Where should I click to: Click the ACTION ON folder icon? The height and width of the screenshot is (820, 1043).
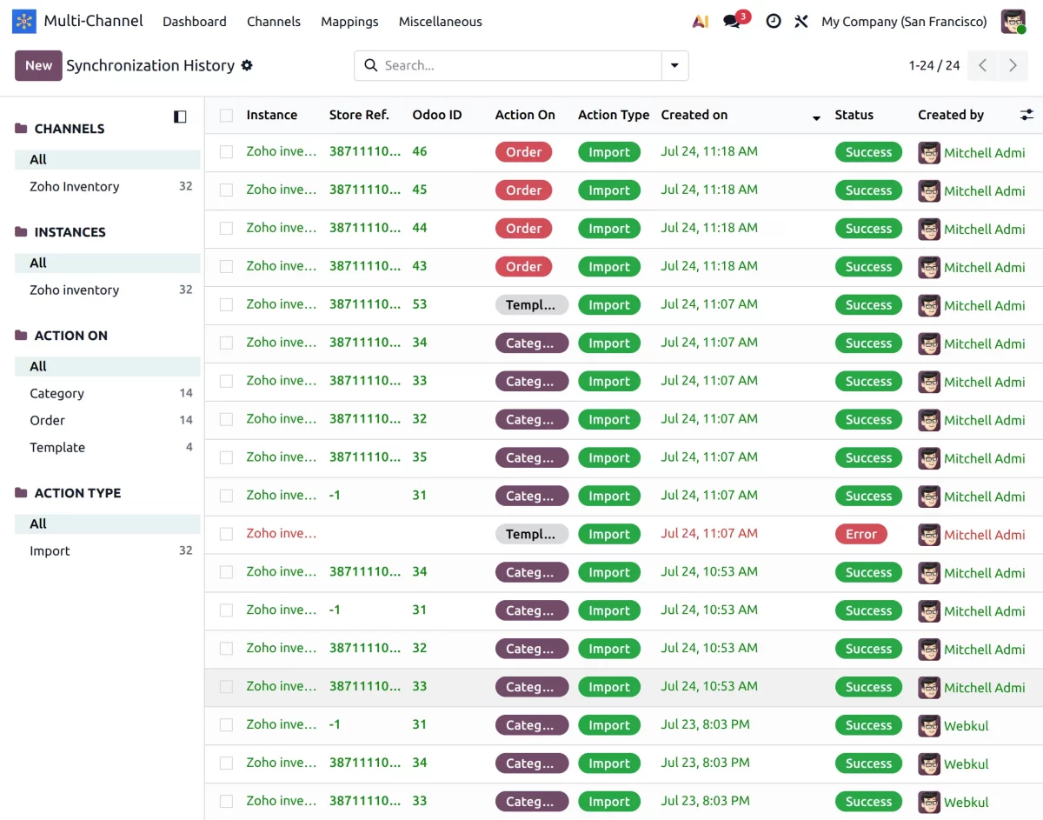[x=21, y=336]
